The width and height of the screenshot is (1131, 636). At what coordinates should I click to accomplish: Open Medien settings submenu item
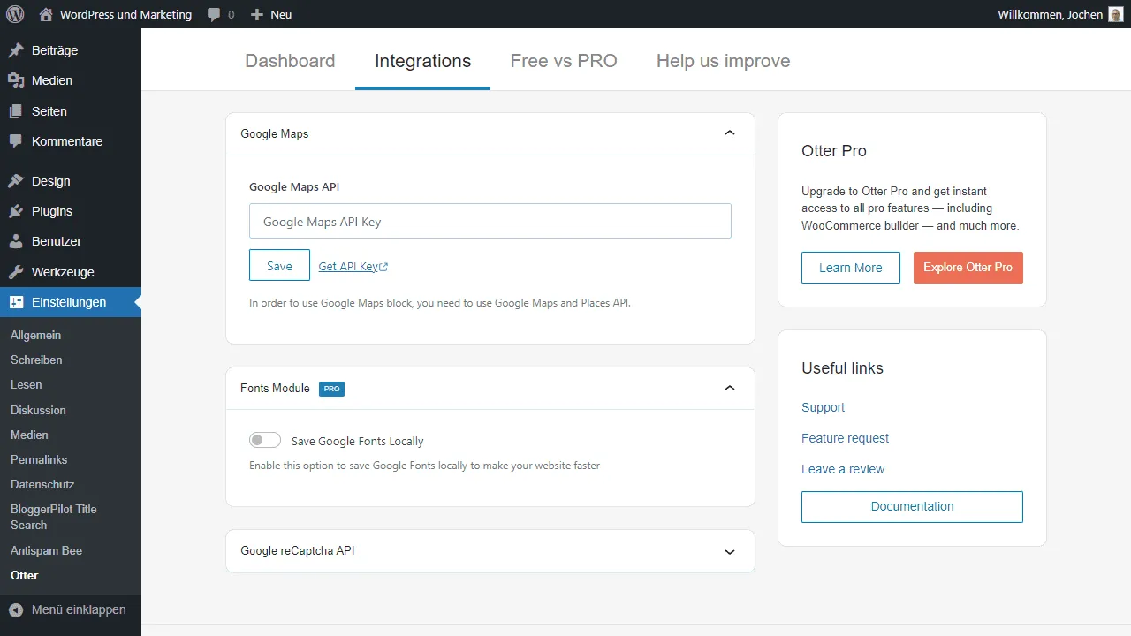pos(29,435)
